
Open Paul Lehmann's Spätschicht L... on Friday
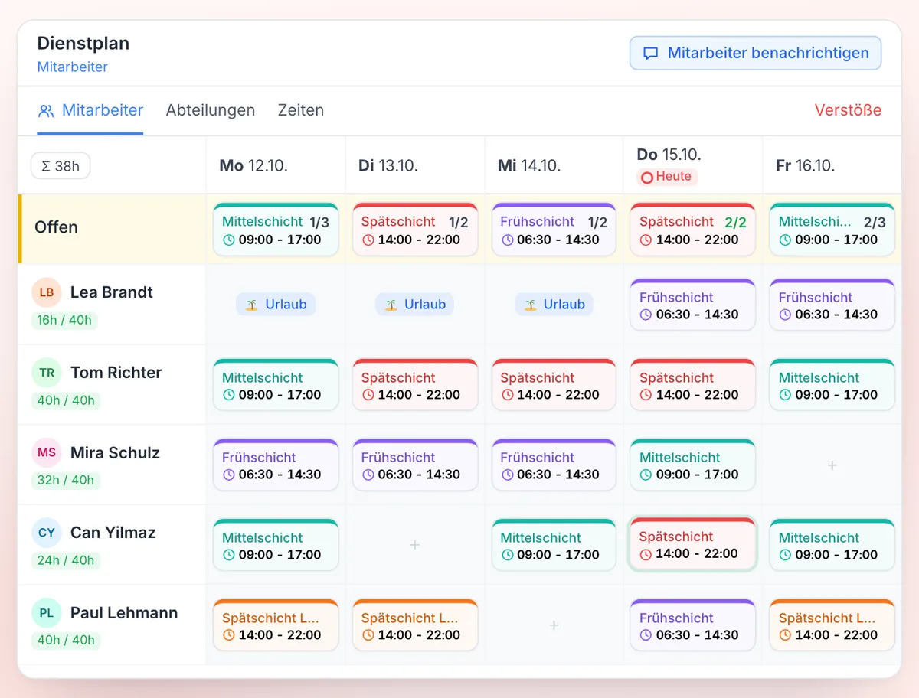pos(832,625)
